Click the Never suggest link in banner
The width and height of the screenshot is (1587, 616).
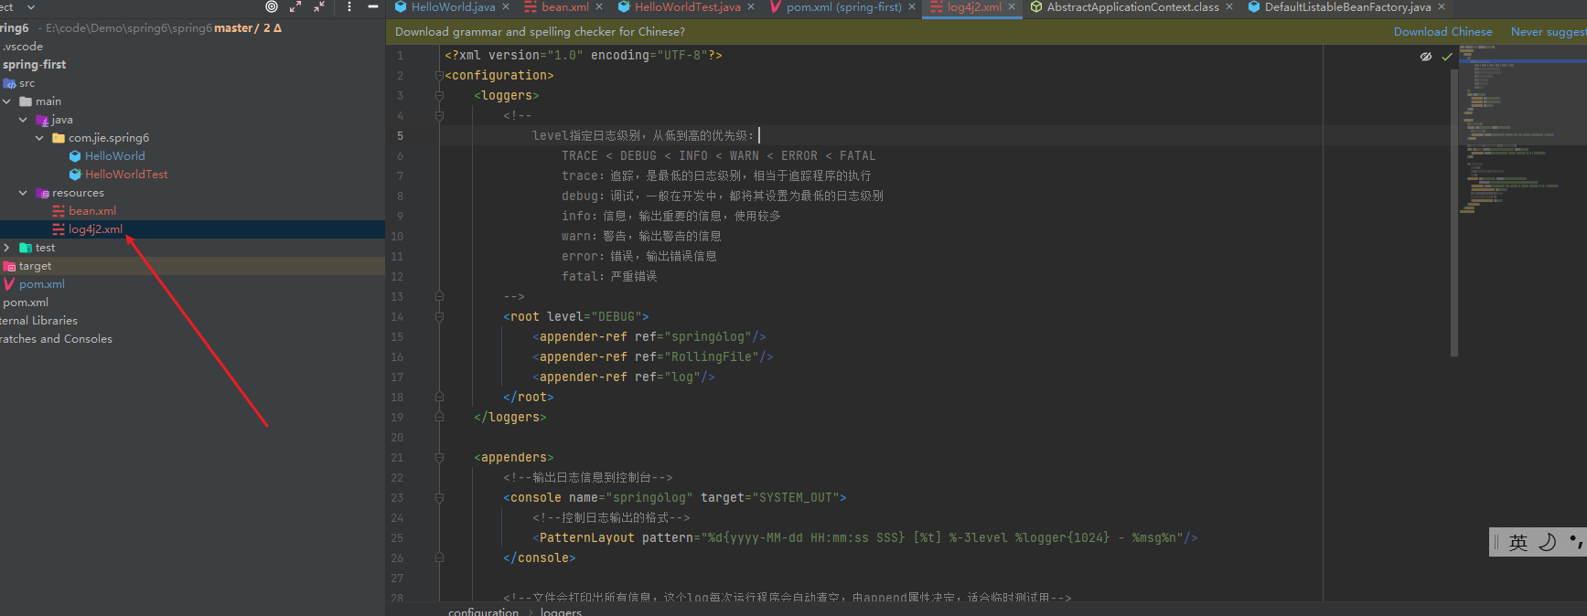1549,31
